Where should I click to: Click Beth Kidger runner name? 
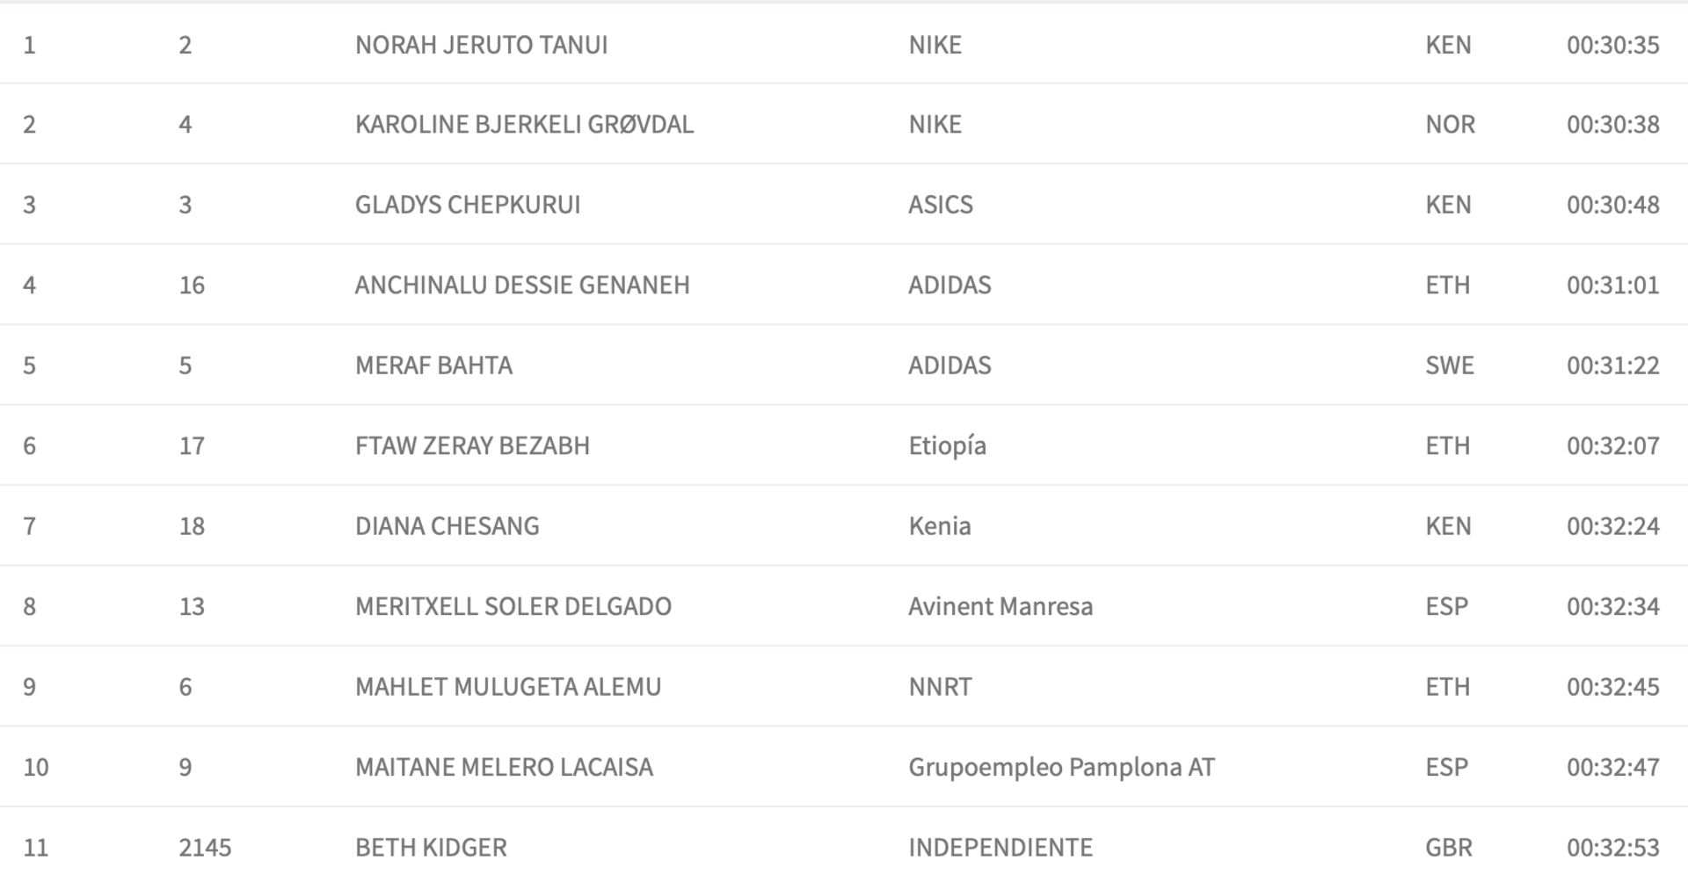[431, 848]
